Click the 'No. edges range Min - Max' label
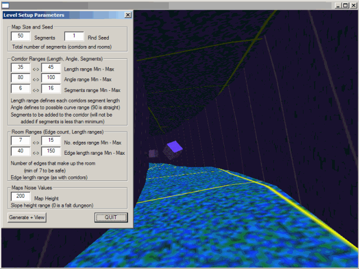The height and width of the screenshot is (269, 359). 93,143
